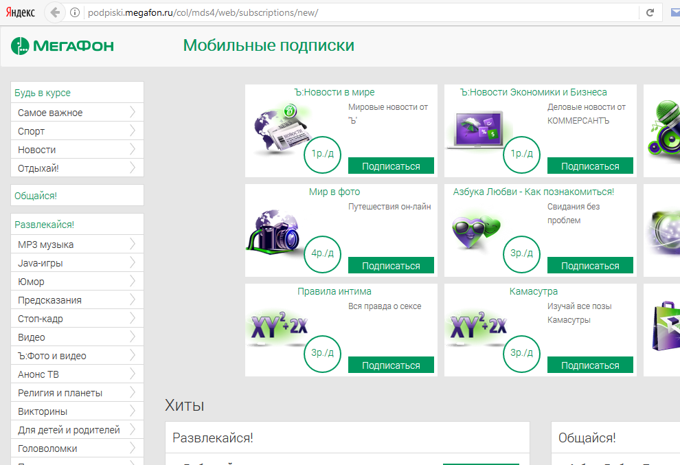This screenshot has width=680, height=465.
Task: Click the MegaFon logo in header
Action: pos(63,46)
